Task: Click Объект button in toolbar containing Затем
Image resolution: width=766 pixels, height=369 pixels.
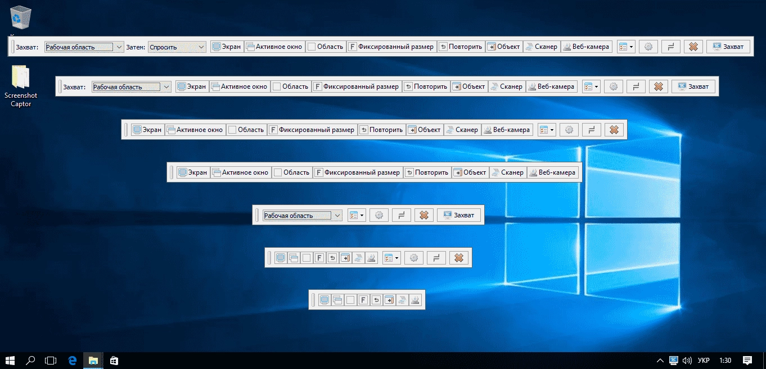Action: (503, 47)
